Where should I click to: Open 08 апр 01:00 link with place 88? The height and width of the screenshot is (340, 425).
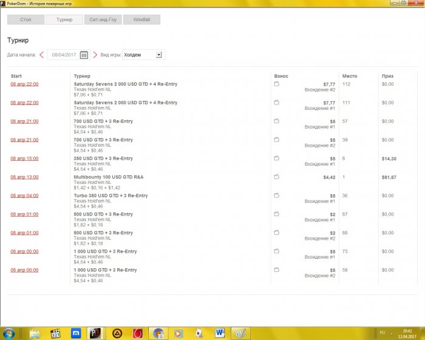(x=24, y=233)
